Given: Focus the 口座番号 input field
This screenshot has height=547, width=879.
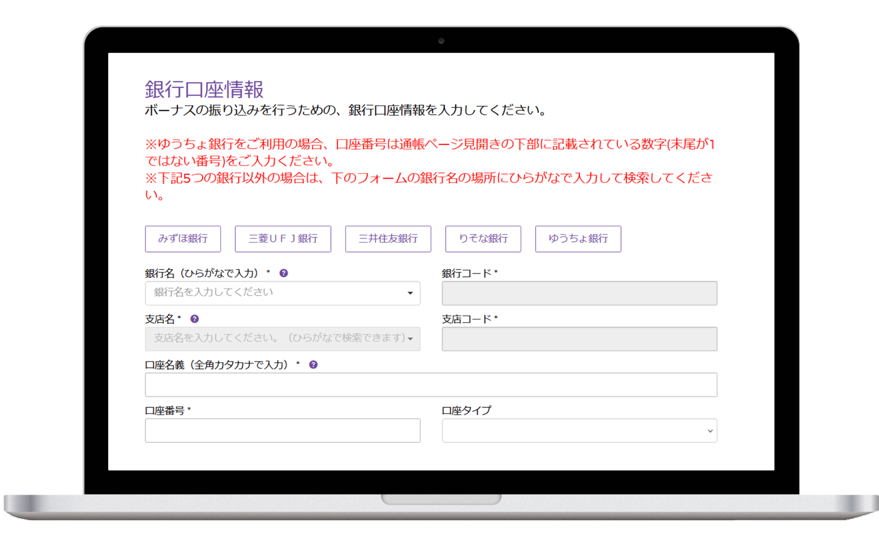Looking at the screenshot, I should (283, 431).
